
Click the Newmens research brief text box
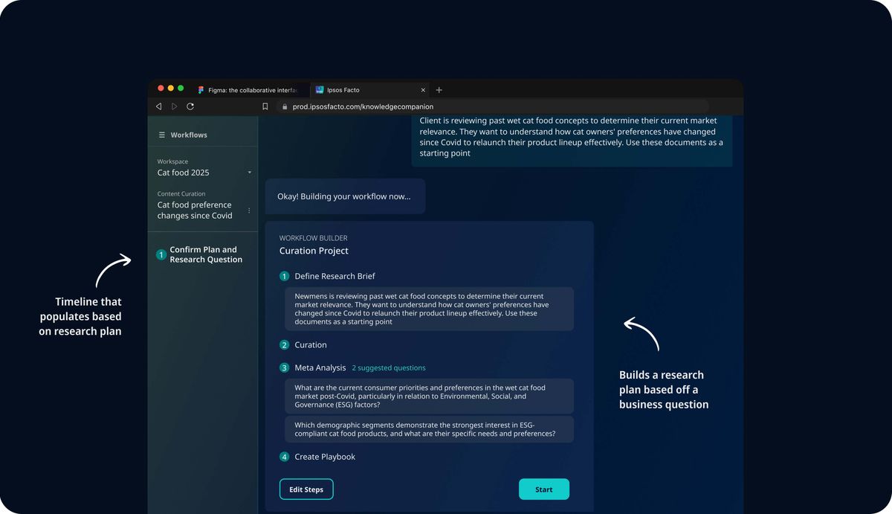[x=430, y=309]
